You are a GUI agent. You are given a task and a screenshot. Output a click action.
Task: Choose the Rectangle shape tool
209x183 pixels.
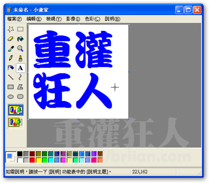(11, 87)
